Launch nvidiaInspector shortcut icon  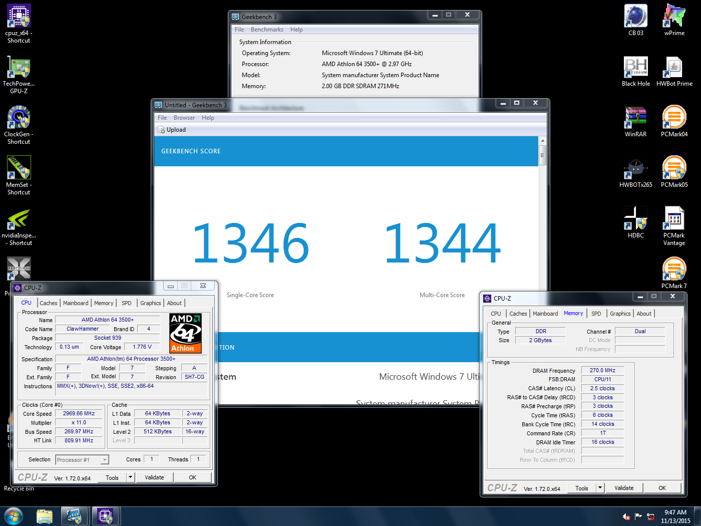click(x=19, y=226)
